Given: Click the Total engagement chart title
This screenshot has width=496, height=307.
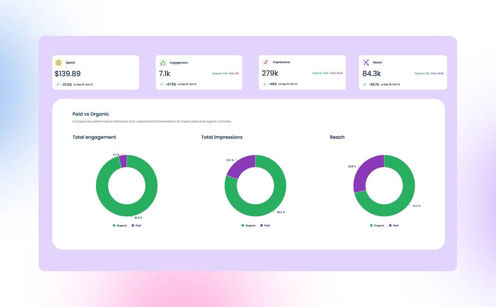Looking at the screenshot, I should 94,137.
